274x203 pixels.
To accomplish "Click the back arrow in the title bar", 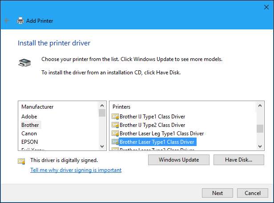I will coord(7,20).
